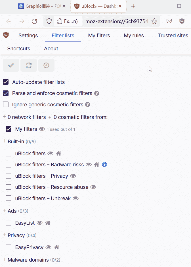
Task: Uncheck the My filters checkbox
Action: pyautogui.click(x=8, y=129)
